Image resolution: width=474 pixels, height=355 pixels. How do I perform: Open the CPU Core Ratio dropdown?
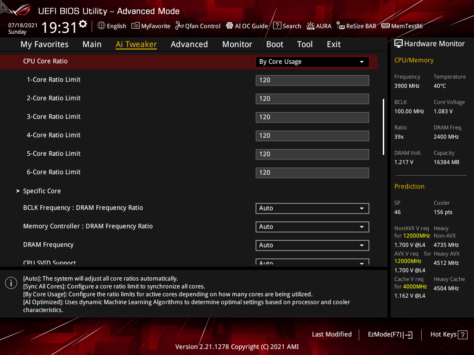click(312, 61)
